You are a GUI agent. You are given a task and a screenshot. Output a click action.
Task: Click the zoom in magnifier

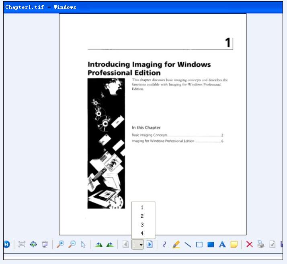click(60, 244)
